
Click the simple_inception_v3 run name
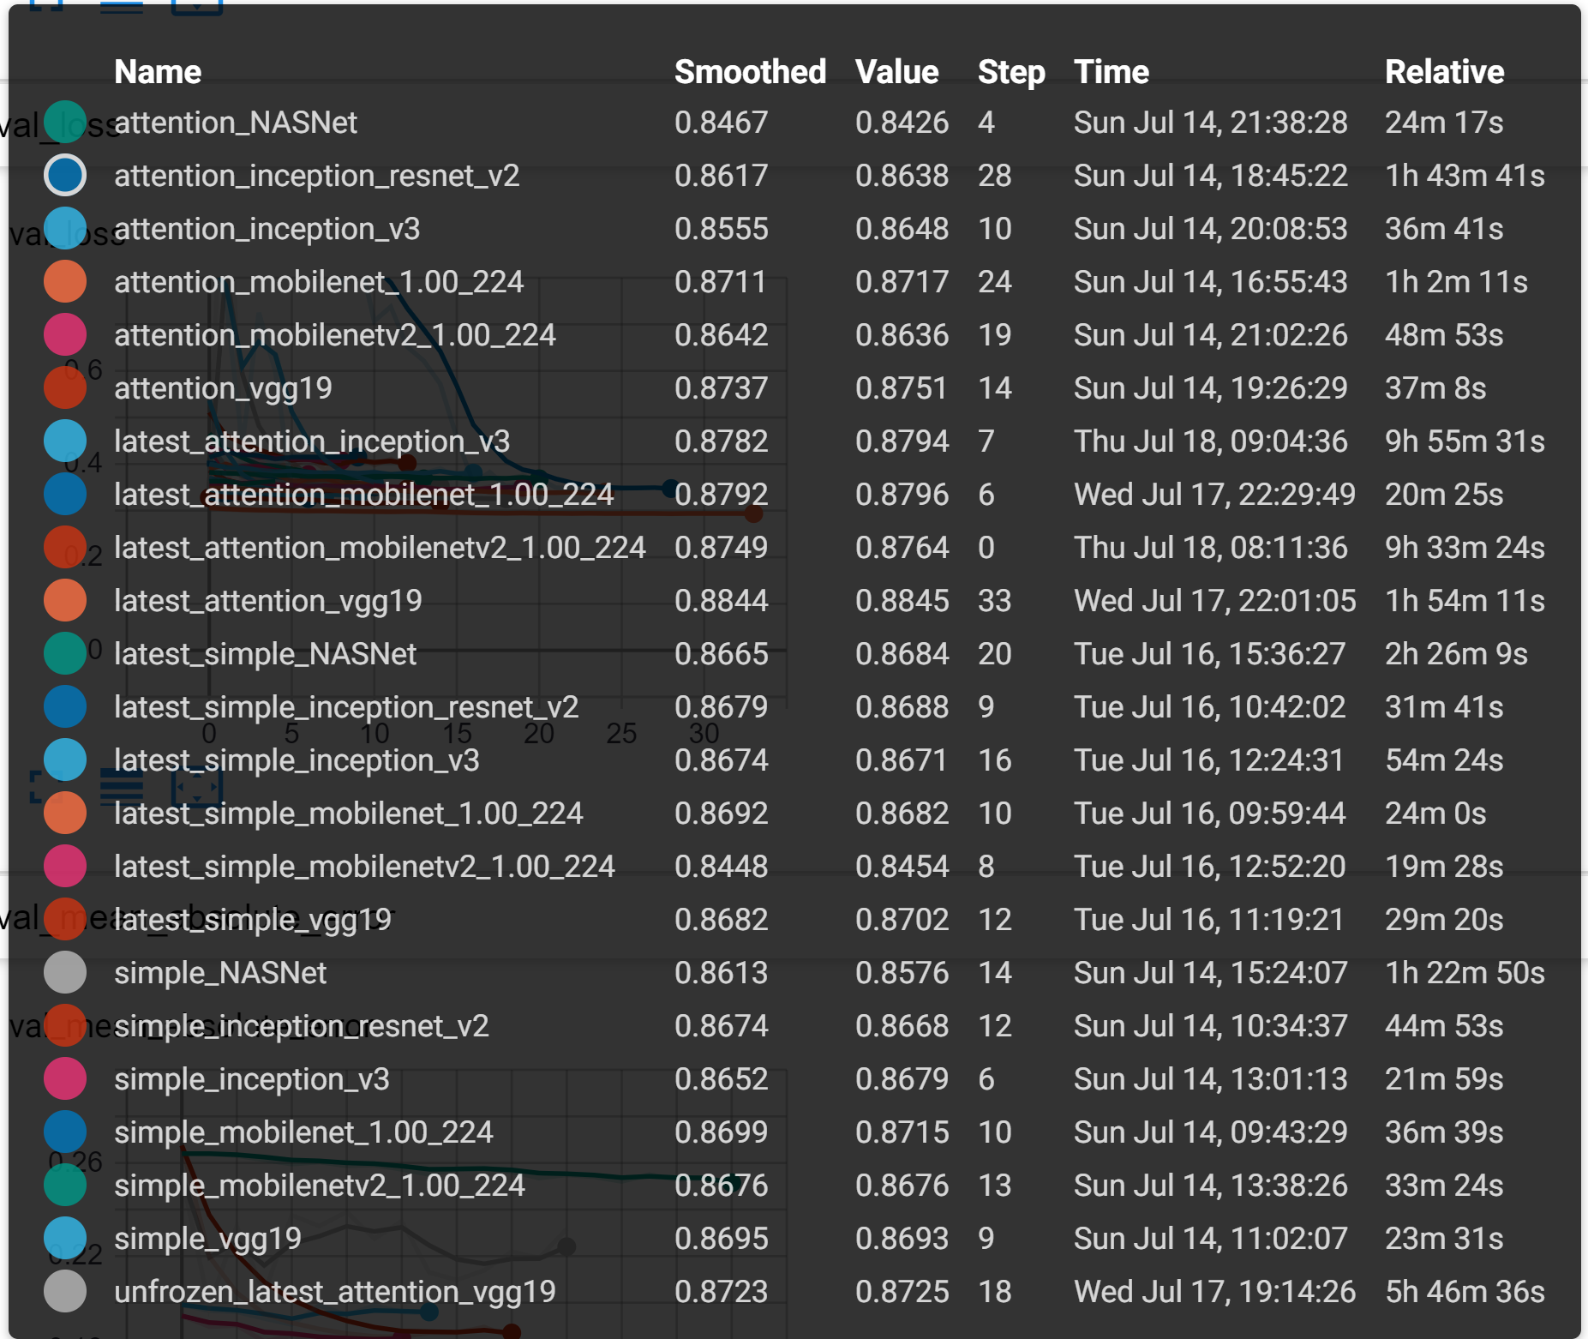[252, 1079]
